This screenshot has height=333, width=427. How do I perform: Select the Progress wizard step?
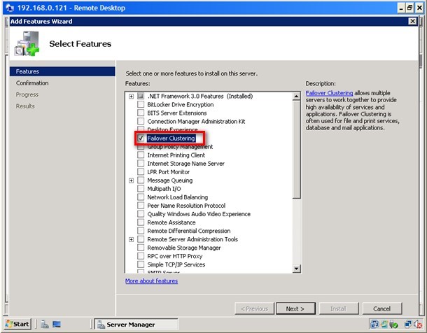tap(27, 94)
